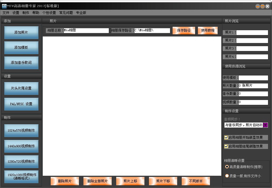Click the 视频数量 field

click(253, 102)
